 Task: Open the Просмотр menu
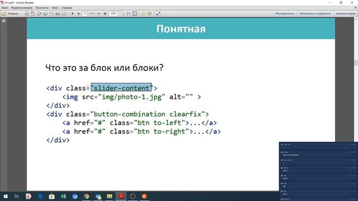click(42, 8)
